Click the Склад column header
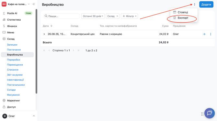Screen dimensions: 217x121 point(74,26)
